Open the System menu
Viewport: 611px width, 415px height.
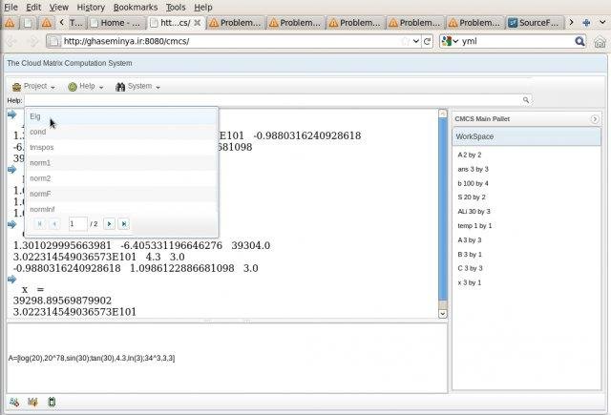(x=137, y=87)
